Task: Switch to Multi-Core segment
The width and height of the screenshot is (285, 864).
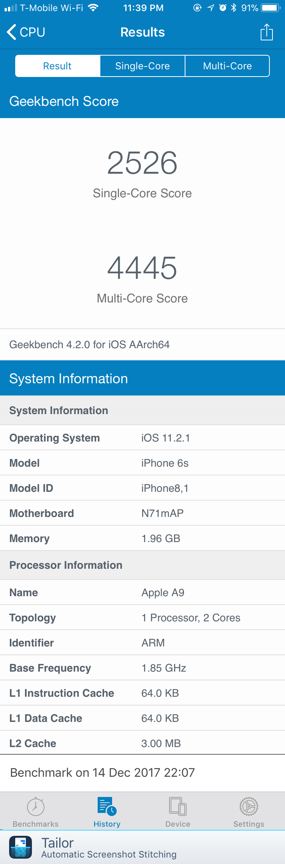Action: (x=227, y=66)
